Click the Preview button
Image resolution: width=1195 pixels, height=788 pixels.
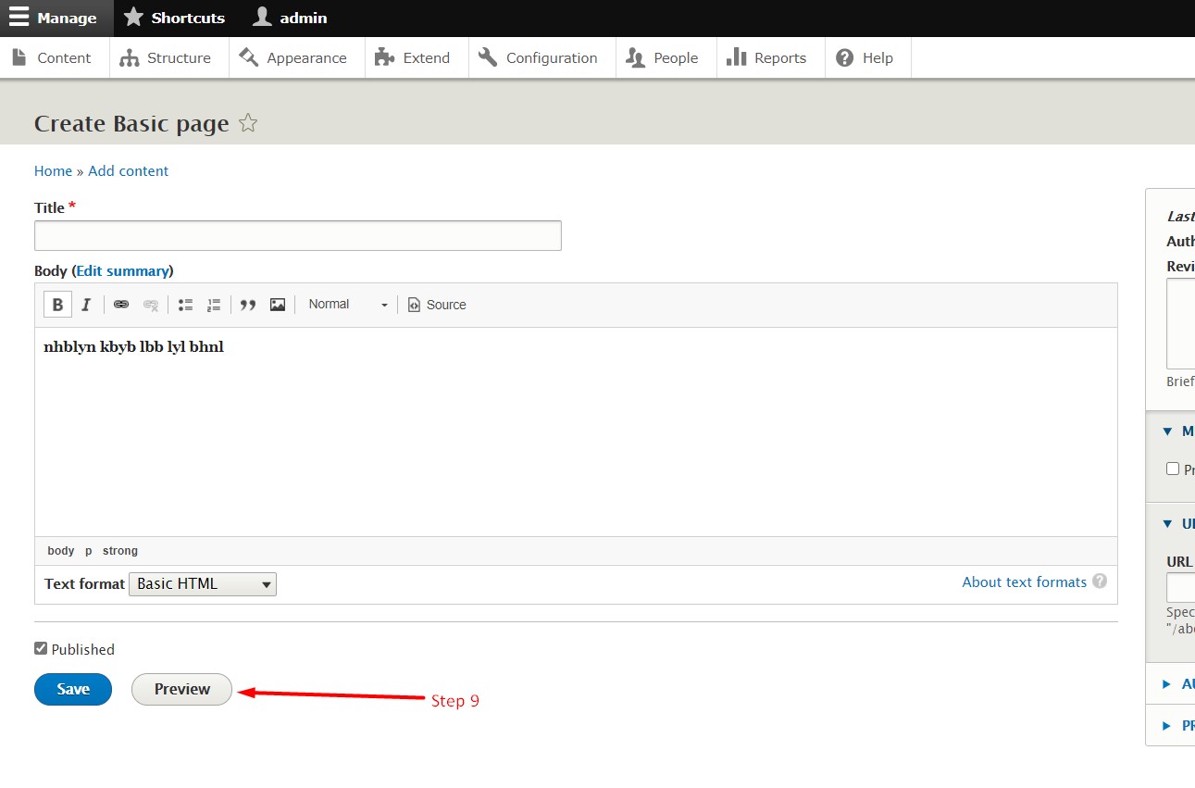181,689
